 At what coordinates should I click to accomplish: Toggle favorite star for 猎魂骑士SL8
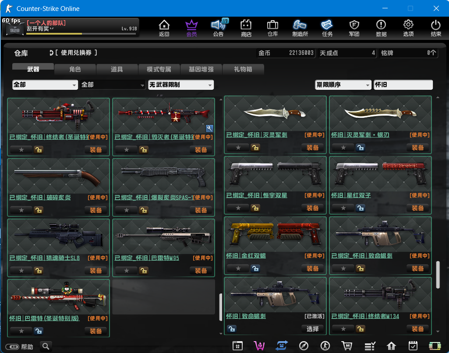[x=21, y=271]
